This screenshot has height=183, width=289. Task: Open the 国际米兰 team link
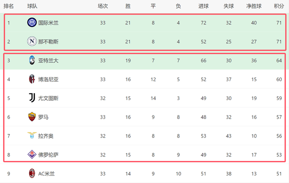coord(48,22)
